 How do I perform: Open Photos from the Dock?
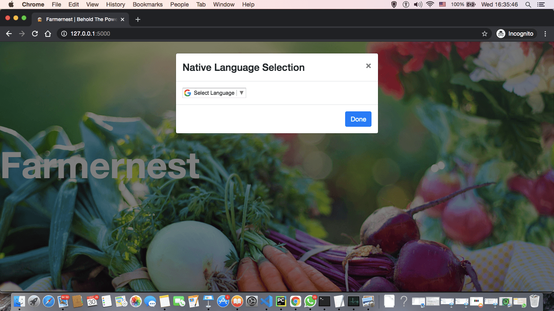136,301
